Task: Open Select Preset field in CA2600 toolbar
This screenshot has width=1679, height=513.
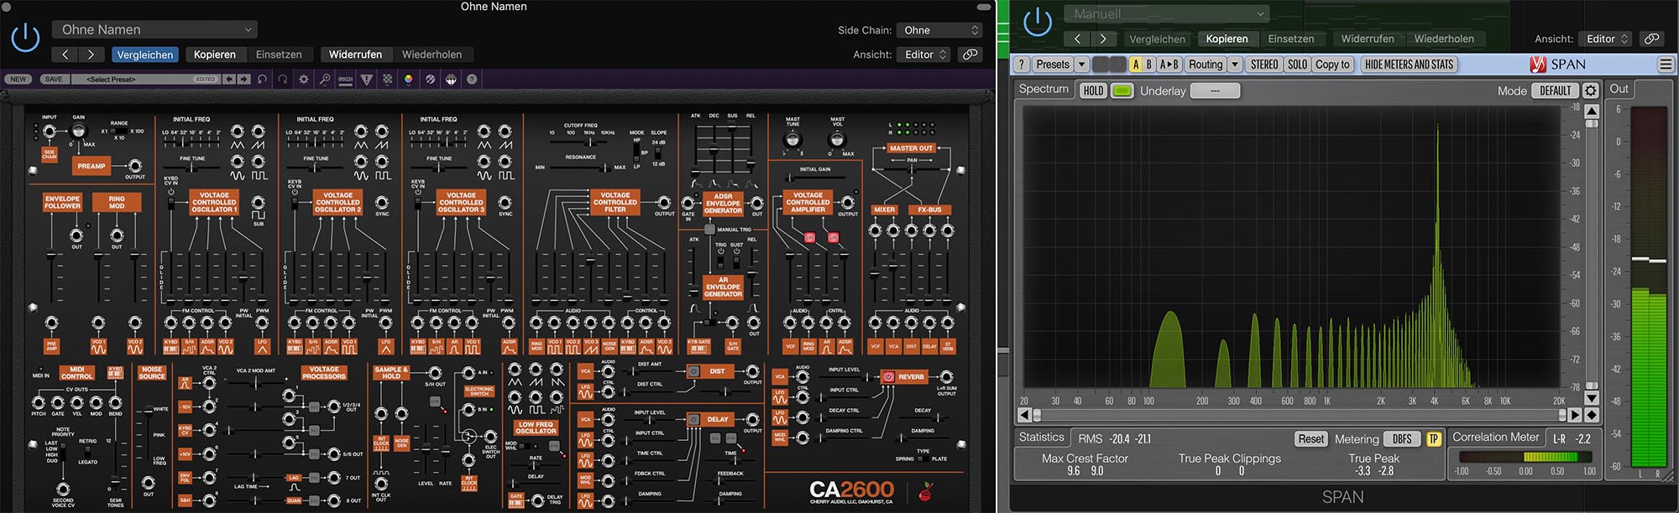Action: 144,79
